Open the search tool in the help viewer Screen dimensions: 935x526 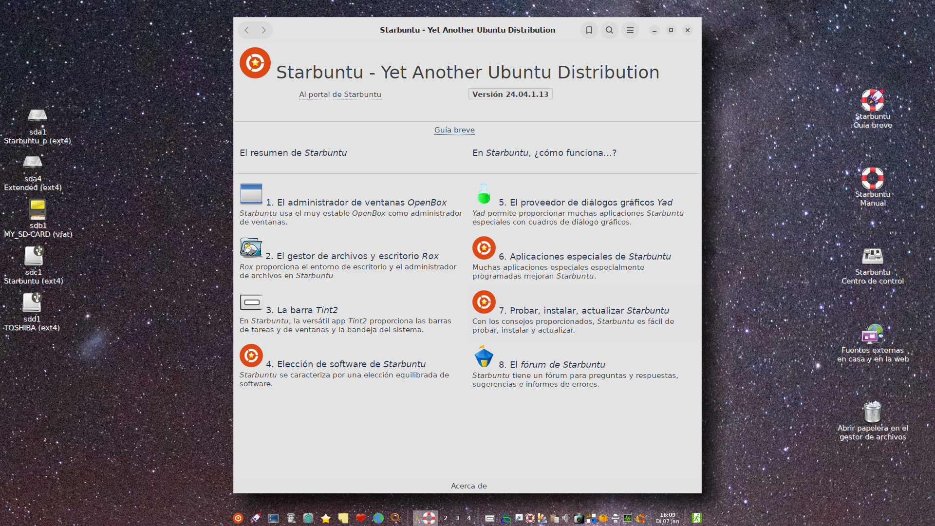[x=609, y=30]
